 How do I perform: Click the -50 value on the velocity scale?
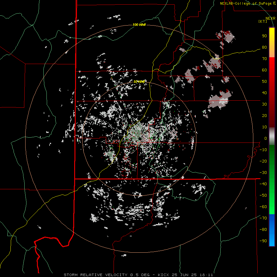(263, 195)
